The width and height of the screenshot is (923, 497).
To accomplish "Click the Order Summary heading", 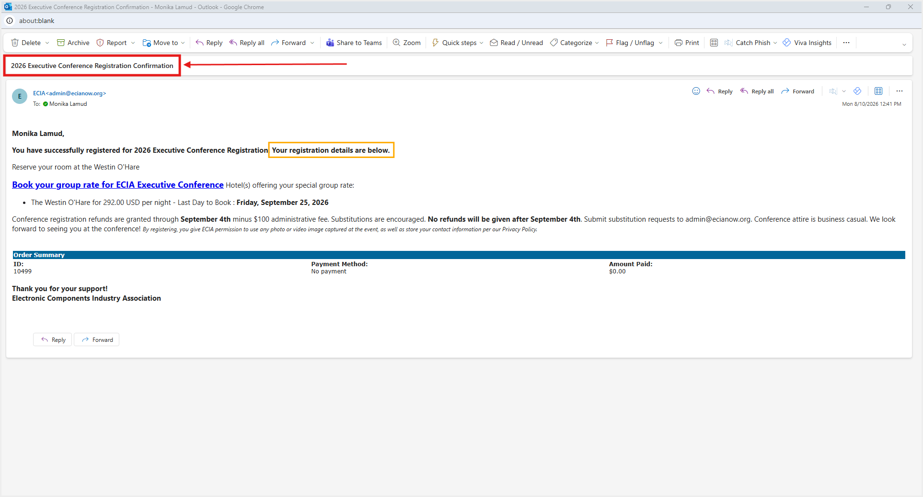I will pyautogui.click(x=39, y=255).
